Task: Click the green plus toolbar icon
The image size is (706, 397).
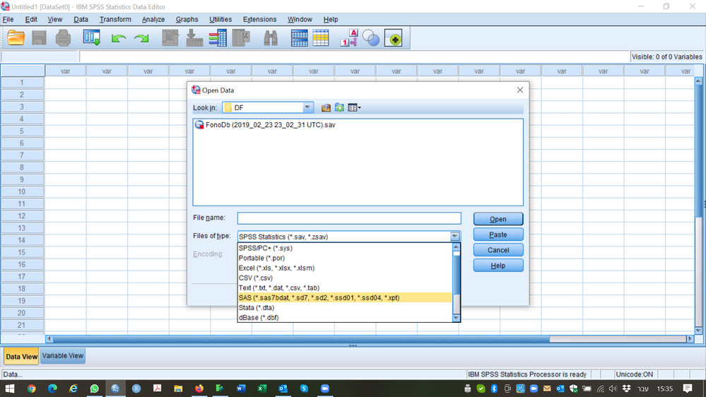Action: (394, 39)
